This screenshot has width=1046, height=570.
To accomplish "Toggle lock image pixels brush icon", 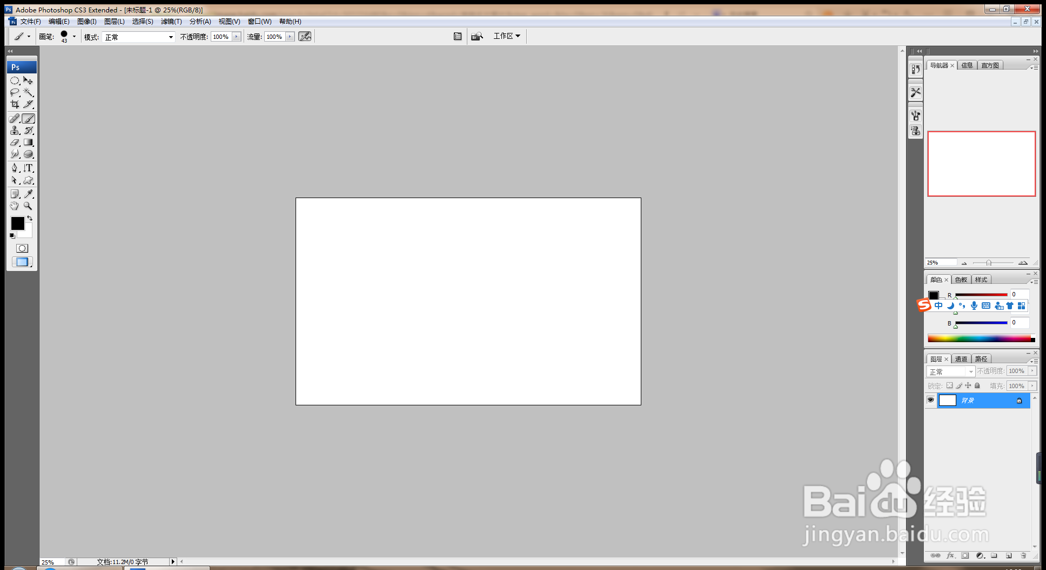I will (x=959, y=385).
